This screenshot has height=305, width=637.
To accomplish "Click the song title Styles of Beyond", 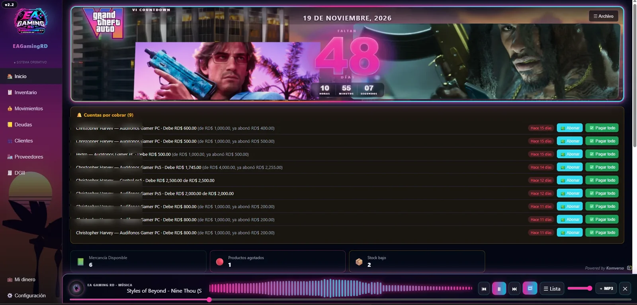I will tap(164, 291).
